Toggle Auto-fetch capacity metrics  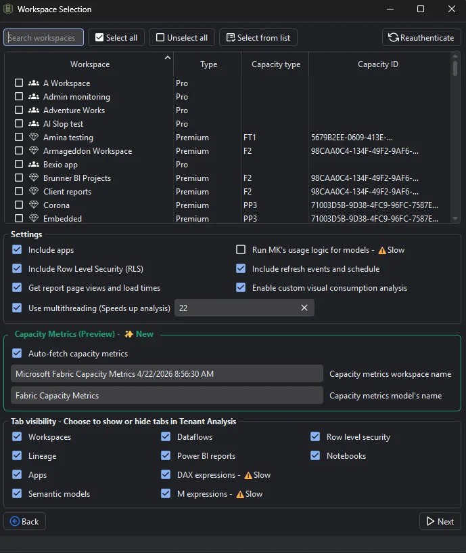[x=17, y=353]
